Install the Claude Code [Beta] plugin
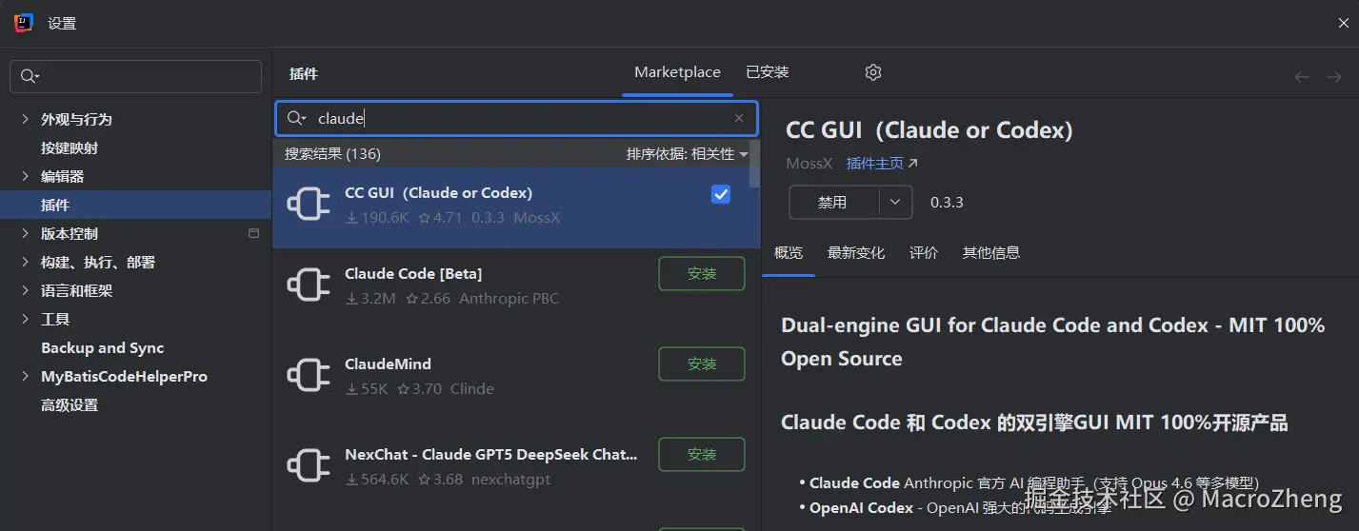The height and width of the screenshot is (531, 1359). pos(702,273)
